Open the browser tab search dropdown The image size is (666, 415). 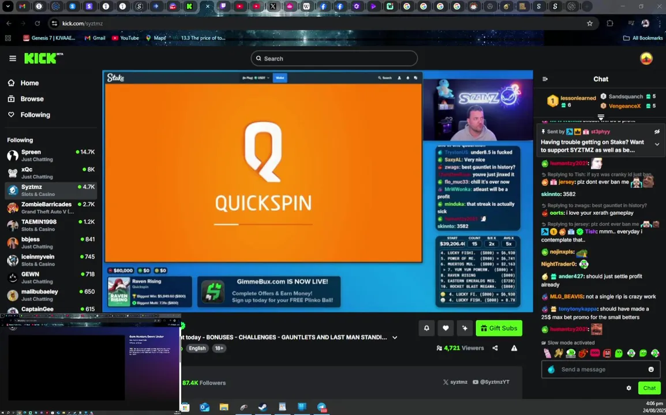pyautogui.click(x=8, y=6)
